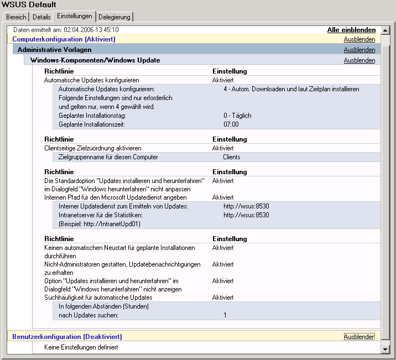This screenshot has height=360, width=396.
Task: Open the Delegierung tab
Action: point(114,17)
